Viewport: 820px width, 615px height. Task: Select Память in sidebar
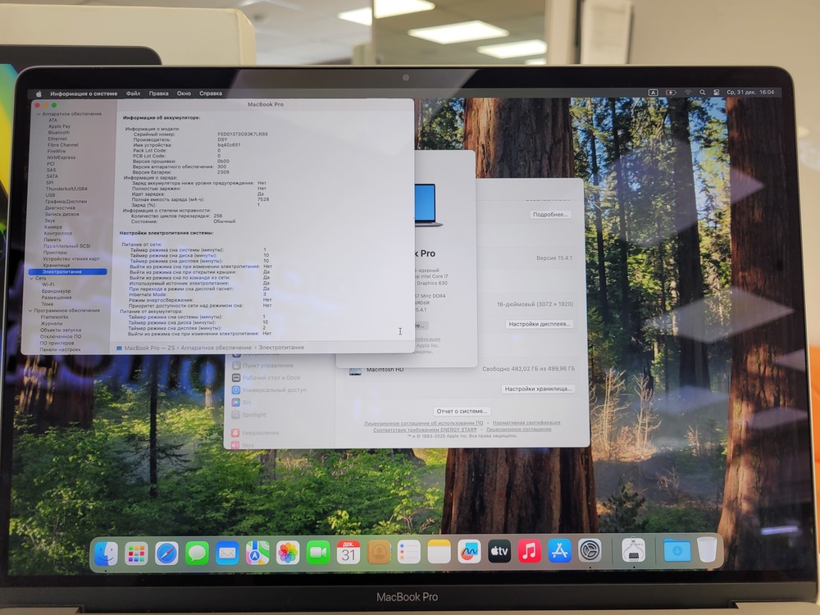point(52,239)
